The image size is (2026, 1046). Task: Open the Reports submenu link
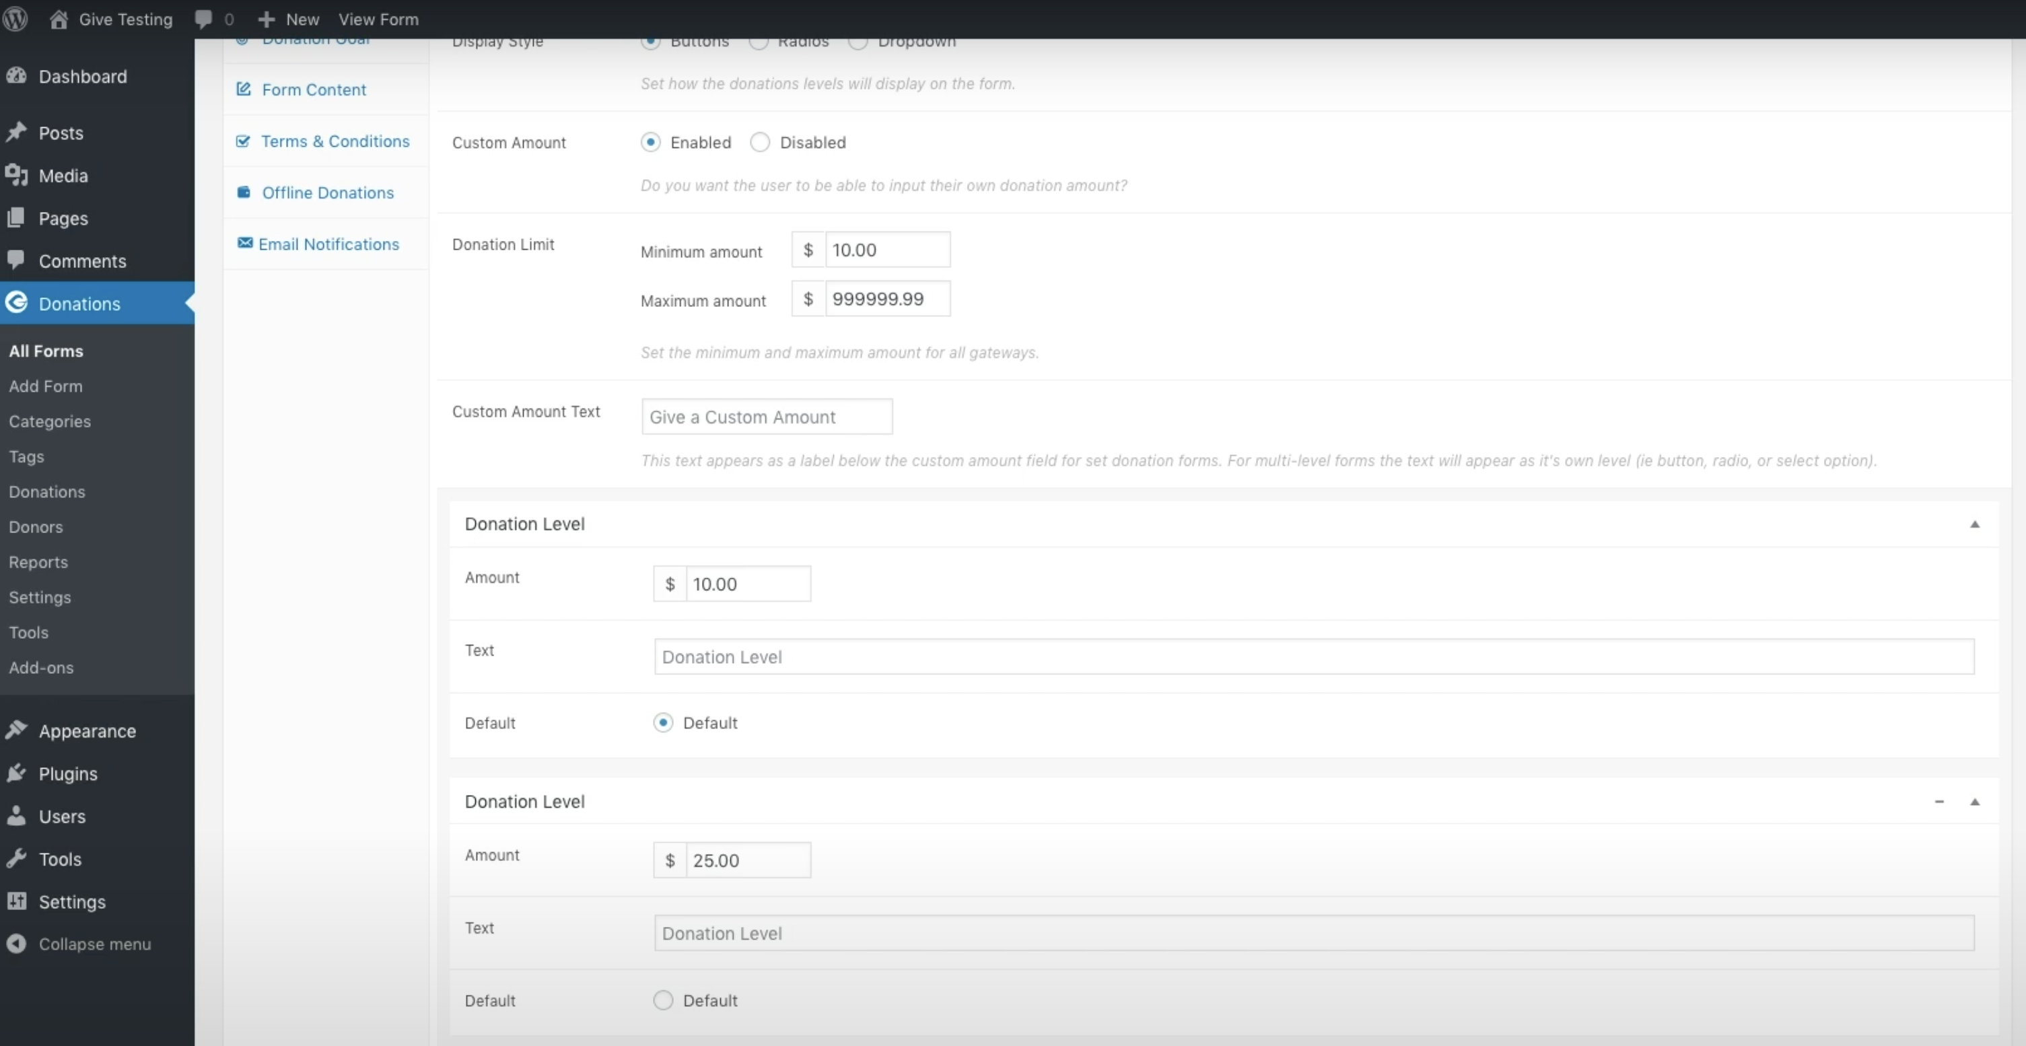click(x=38, y=562)
